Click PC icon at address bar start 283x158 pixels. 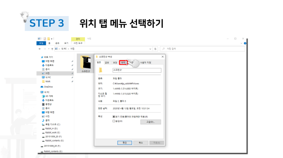pyautogui.click(x=56, y=49)
